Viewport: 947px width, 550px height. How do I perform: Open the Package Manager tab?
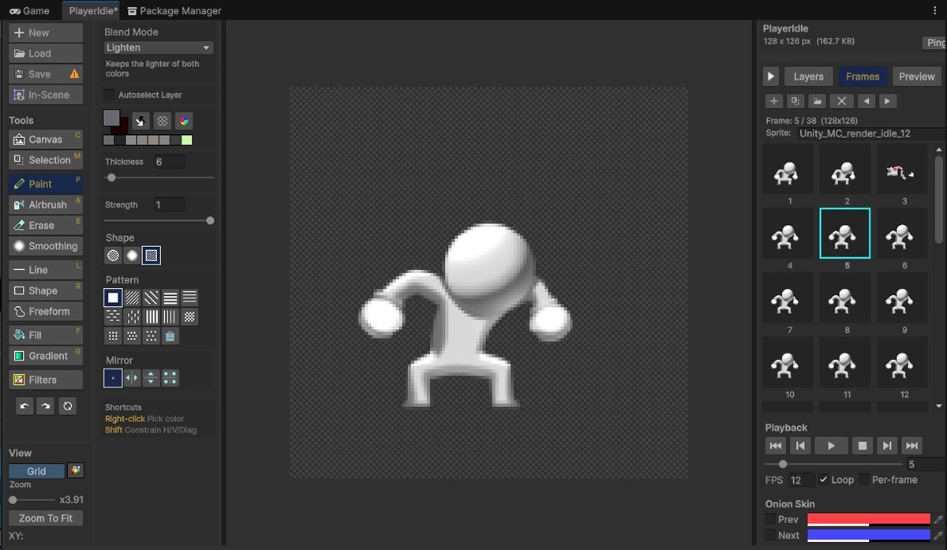pos(174,11)
